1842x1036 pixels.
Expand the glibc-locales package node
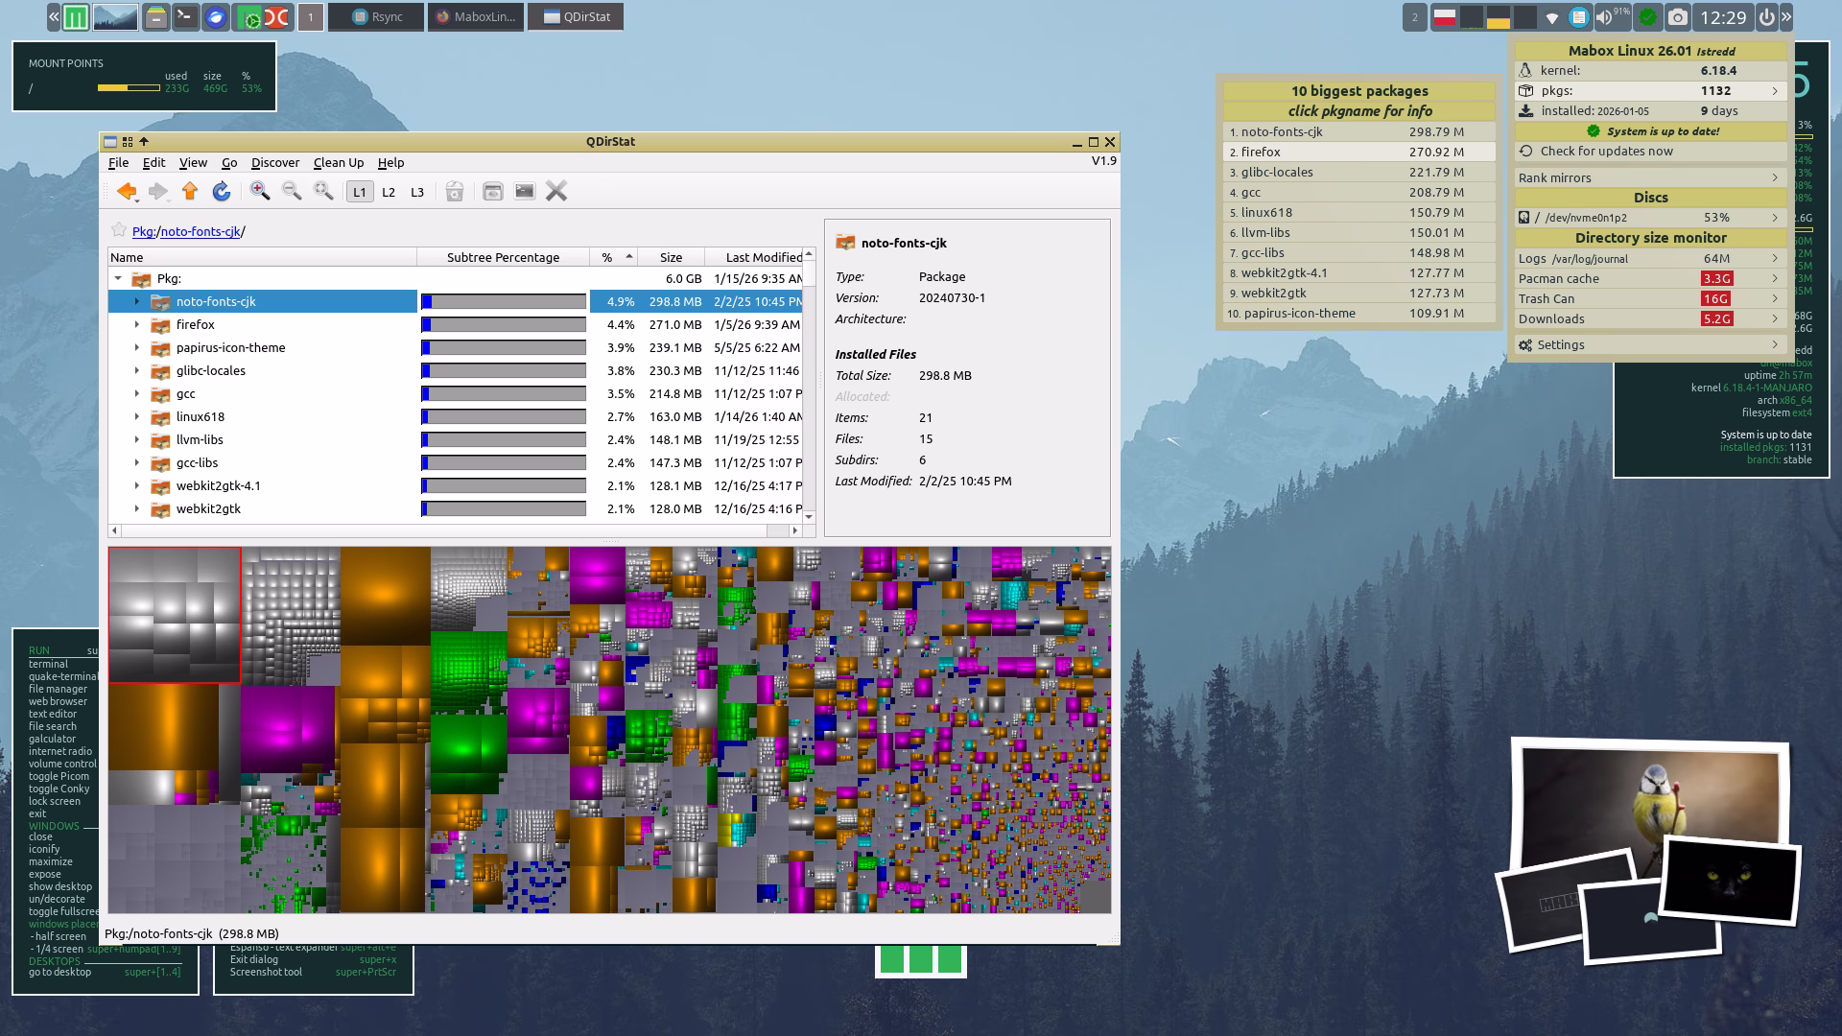(x=136, y=370)
